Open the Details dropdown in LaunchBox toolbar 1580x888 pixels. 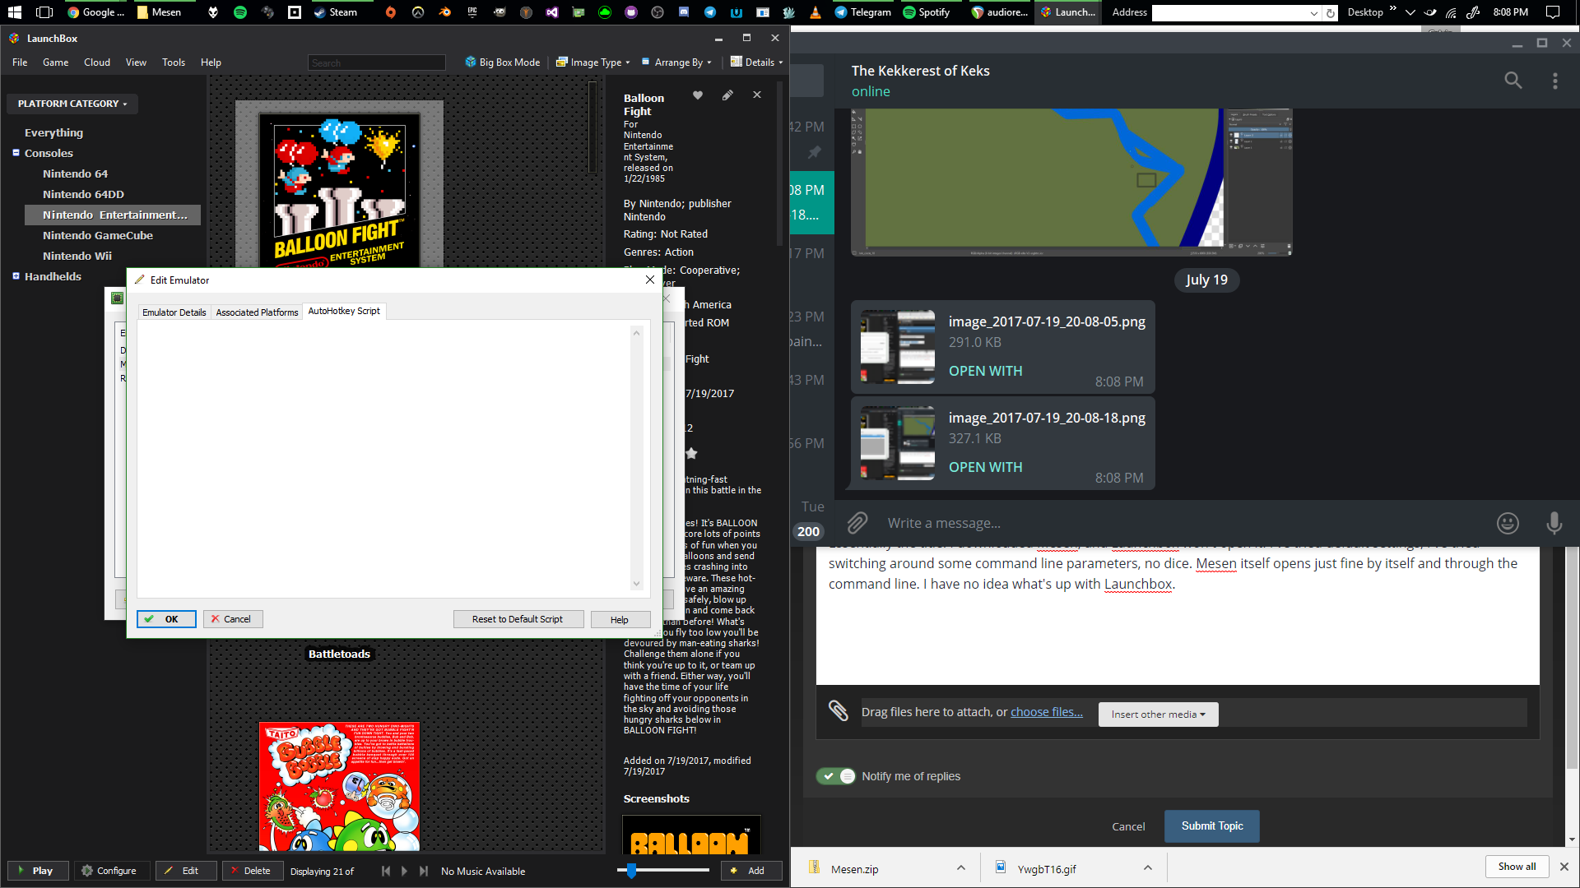(x=756, y=62)
